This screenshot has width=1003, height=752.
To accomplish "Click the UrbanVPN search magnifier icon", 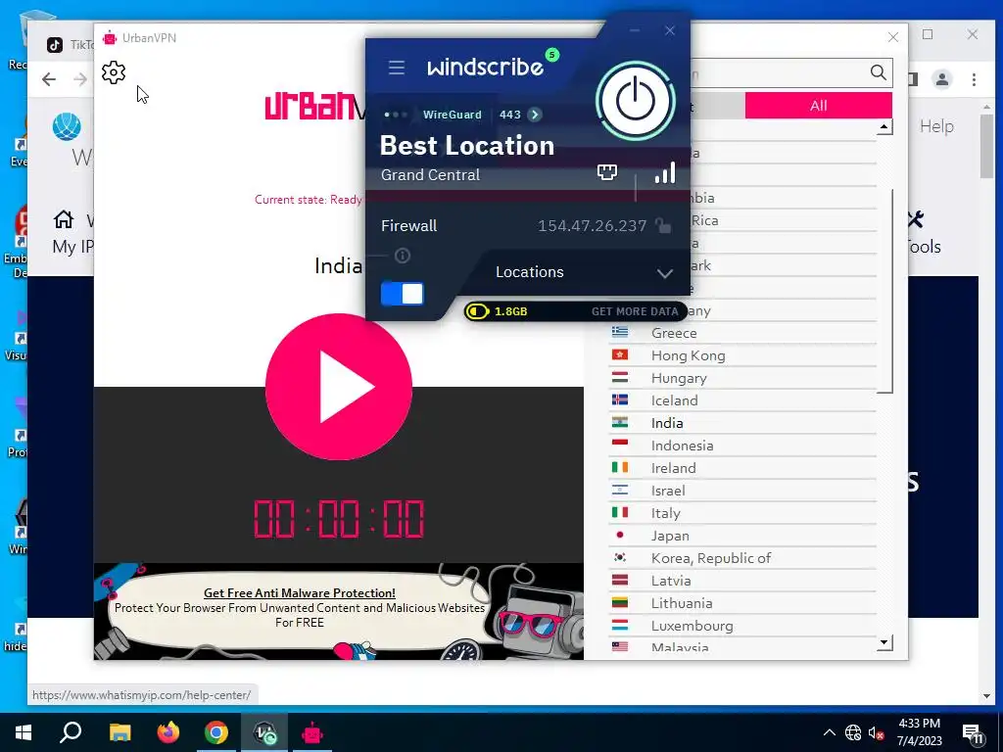I will [879, 72].
